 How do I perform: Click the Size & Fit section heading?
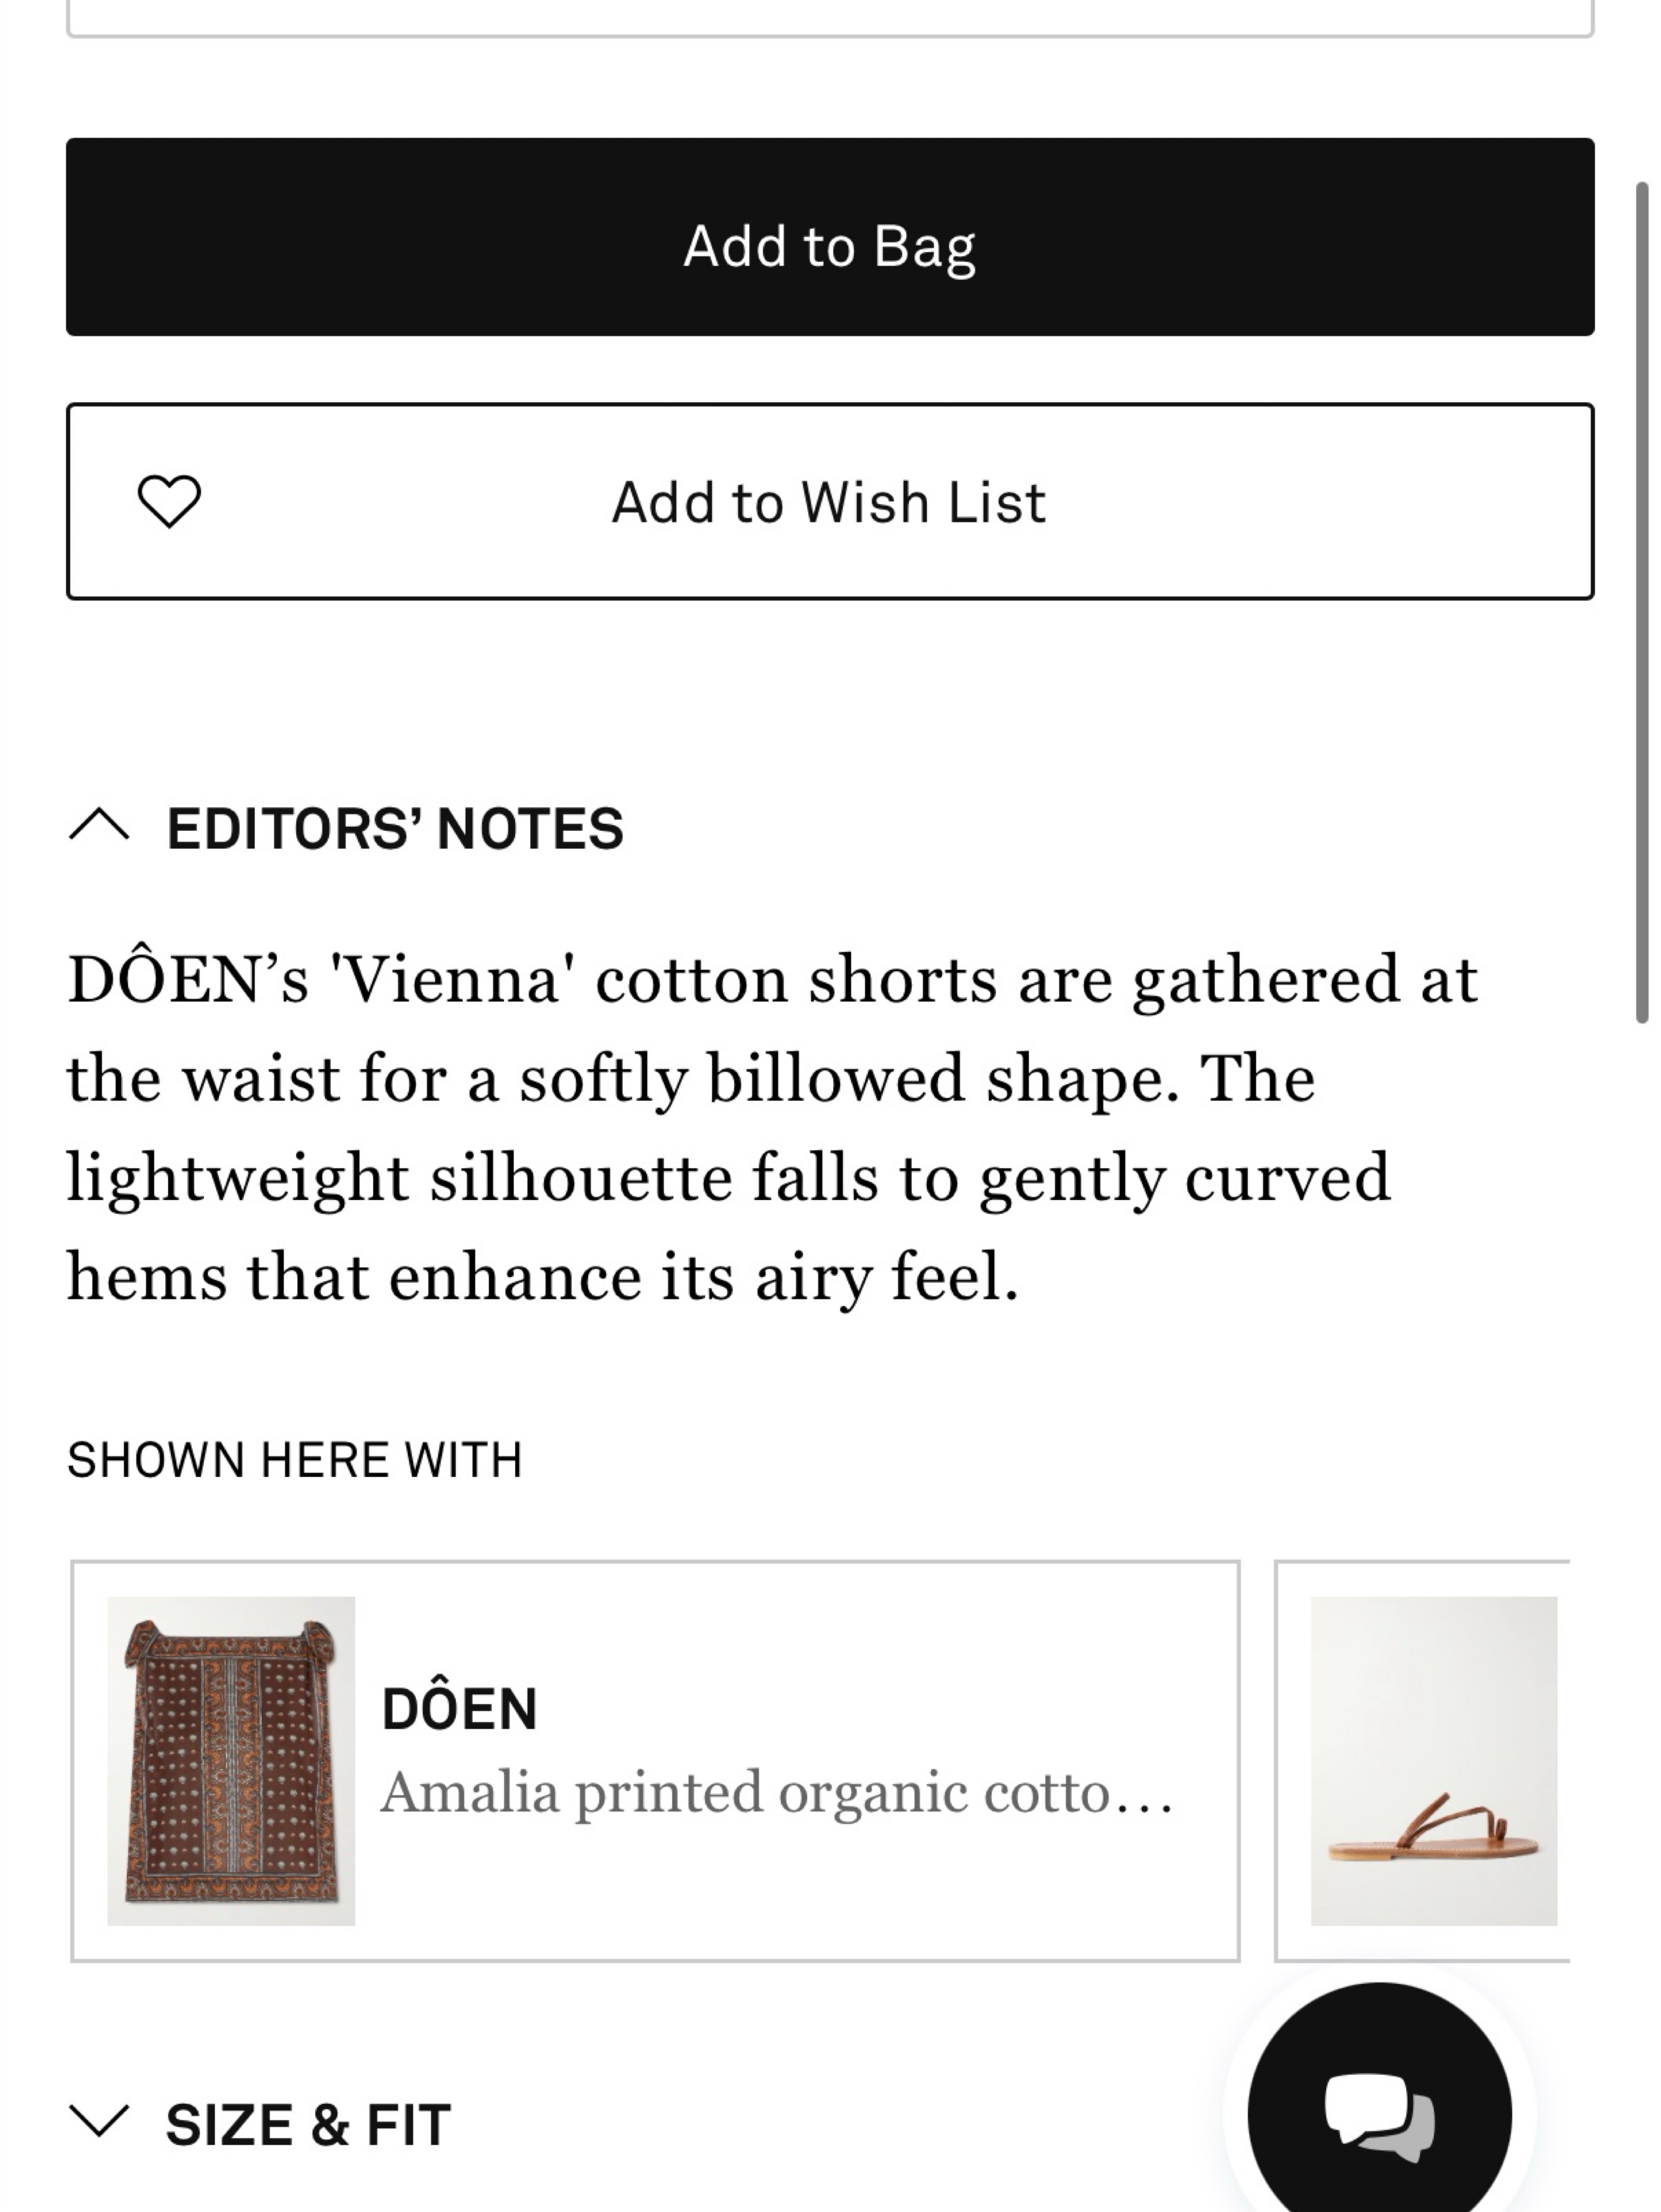tap(308, 2124)
